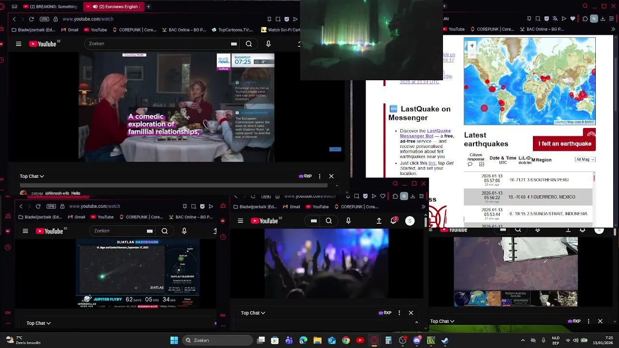Expand Top Chat dropdown in bottom-right window
The height and width of the screenshot is (348, 619).
click(442, 321)
